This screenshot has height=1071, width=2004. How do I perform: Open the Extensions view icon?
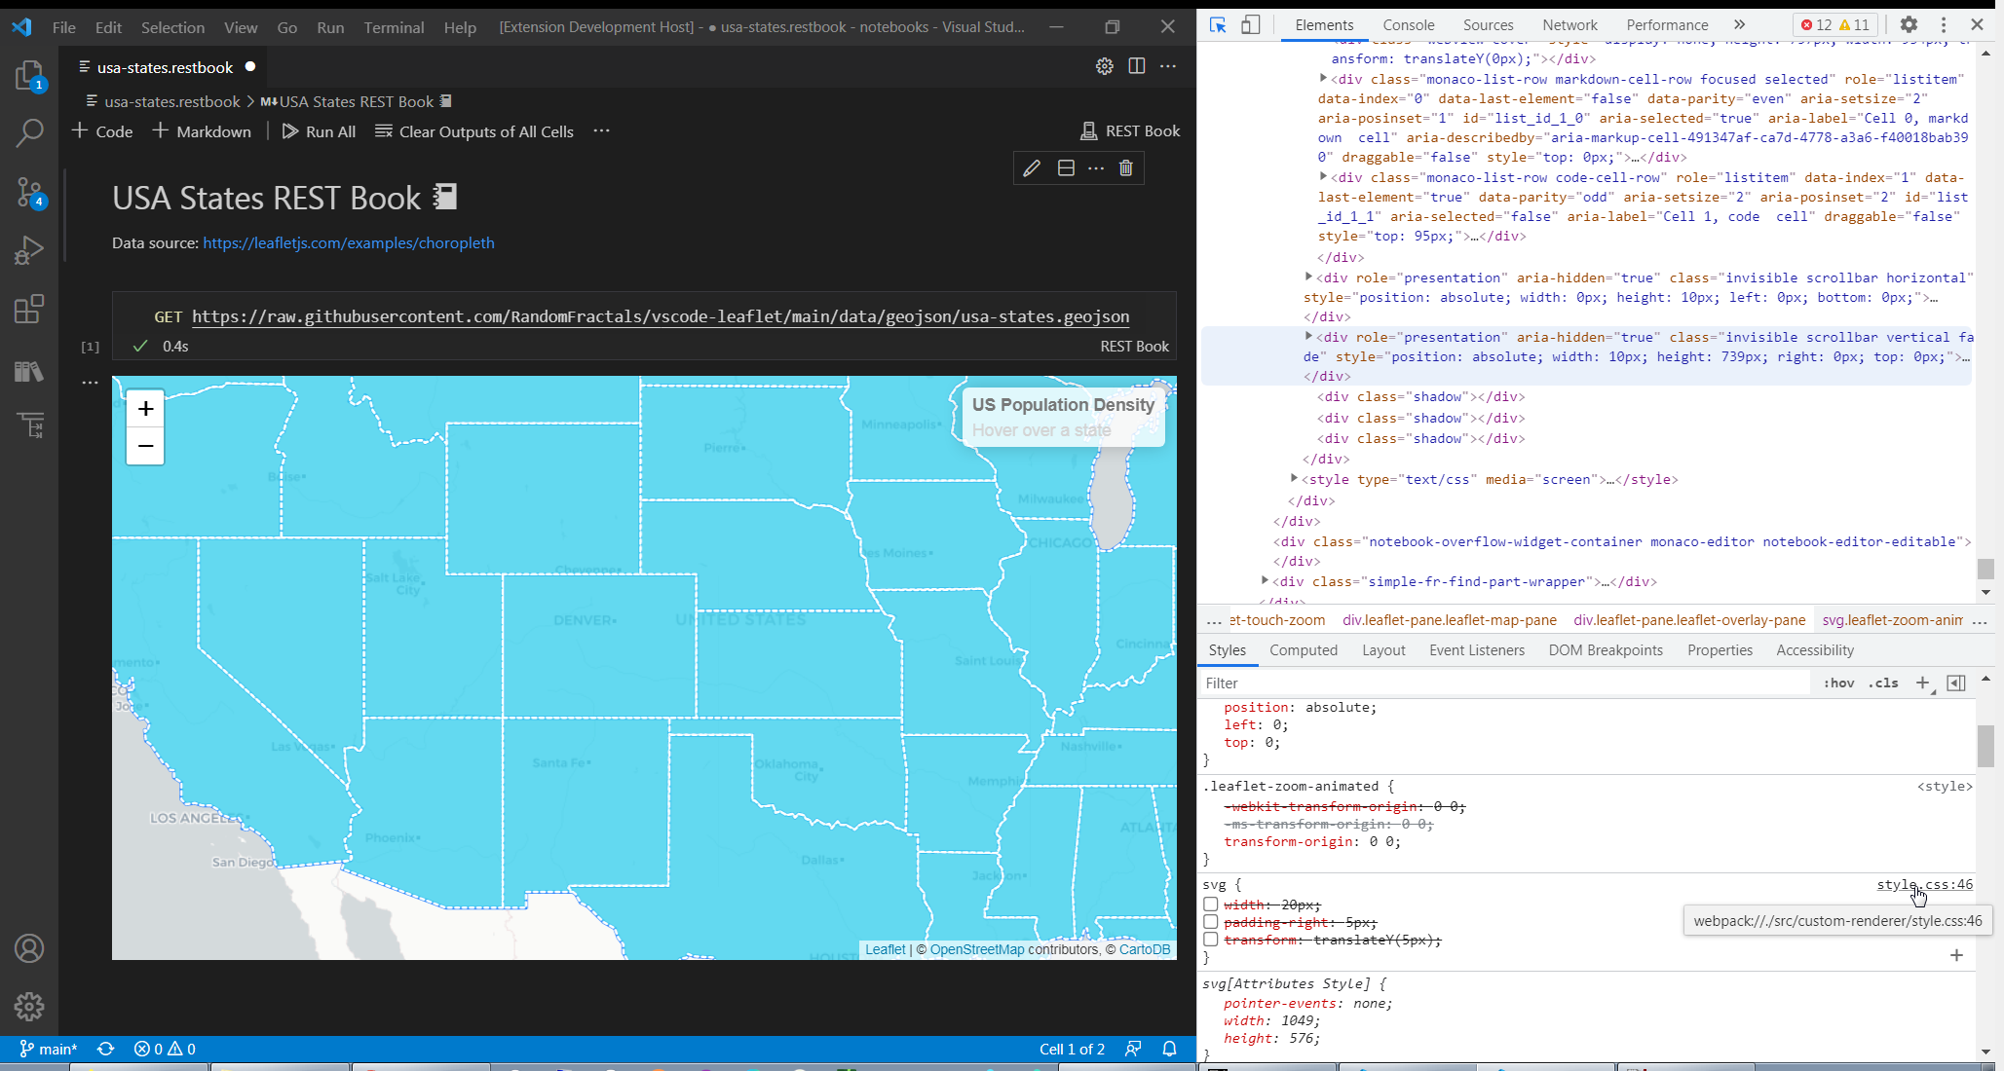(30, 309)
